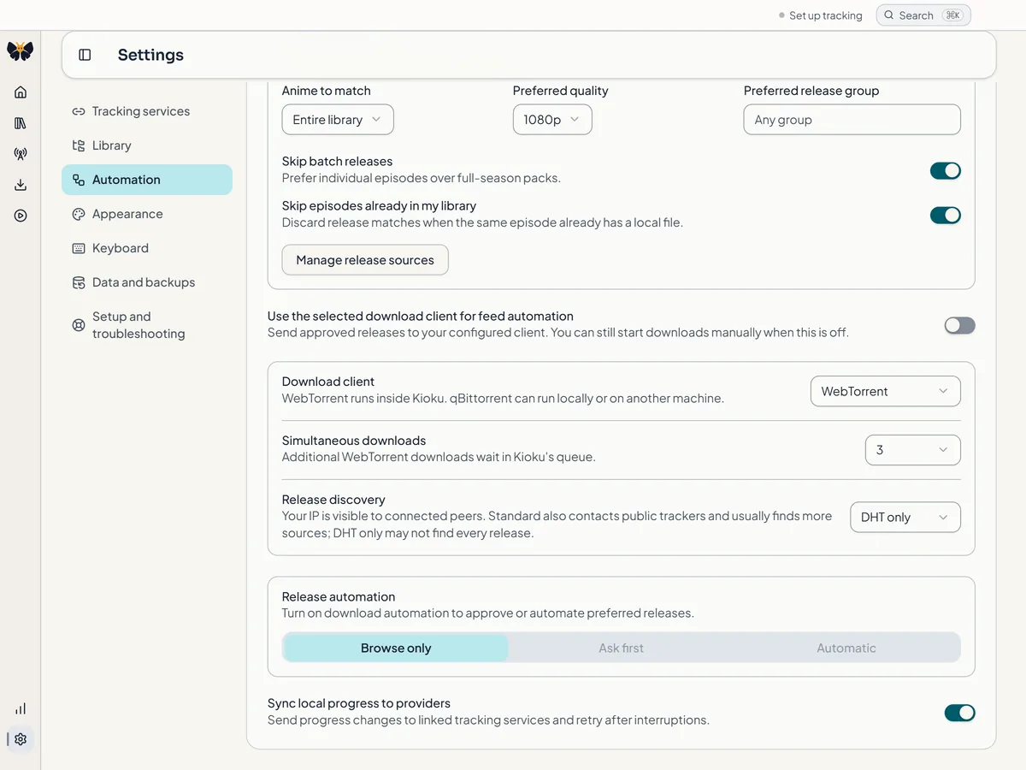
Task: Click the Release automation heading
Action: click(339, 597)
